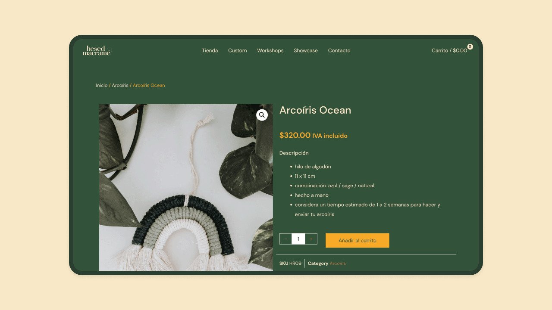
Task: Add product with Añadir al carrito button
Action: pos(358,240)
